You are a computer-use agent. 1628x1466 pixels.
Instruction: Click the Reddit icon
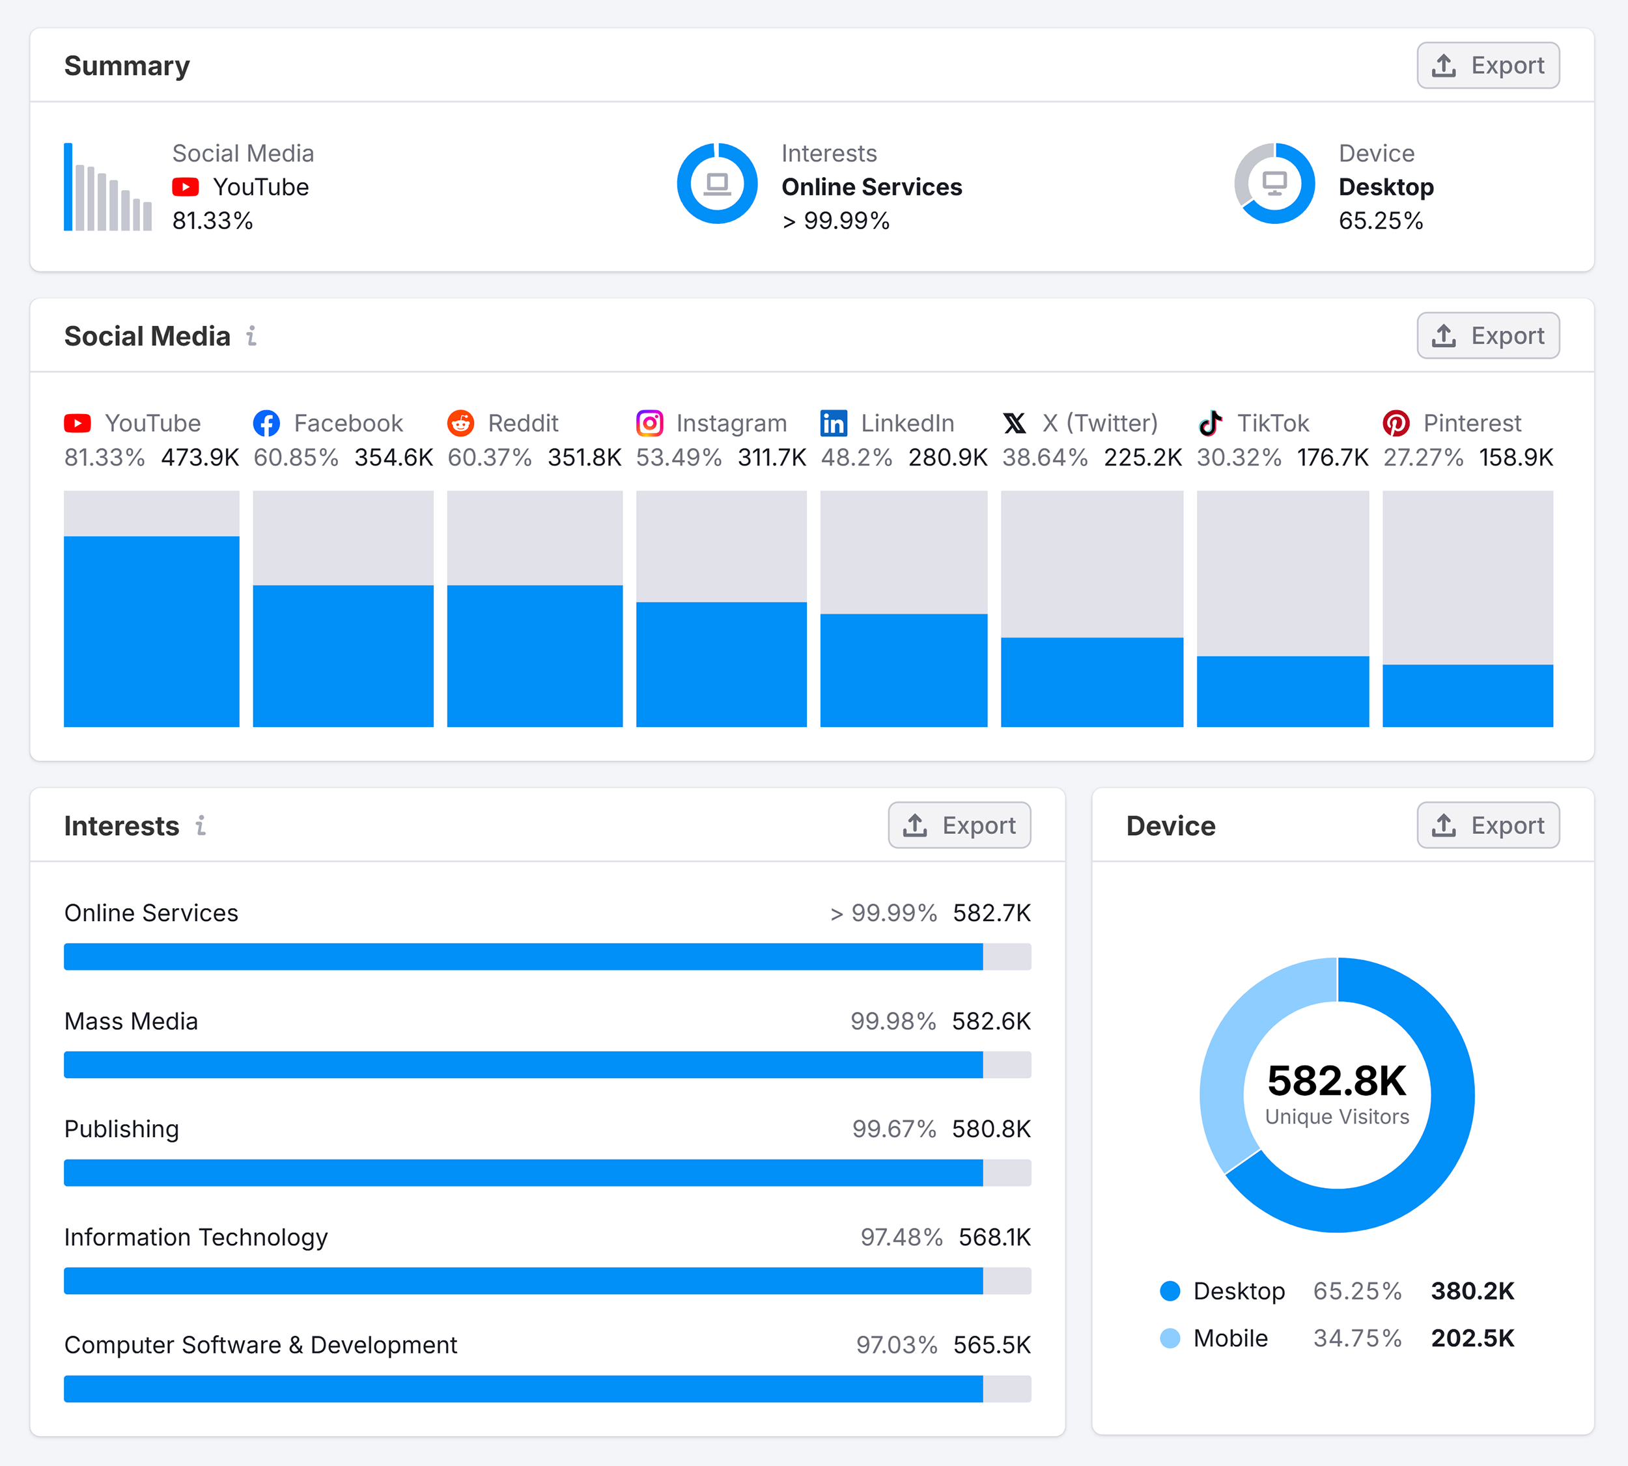[x=461, y=423]
